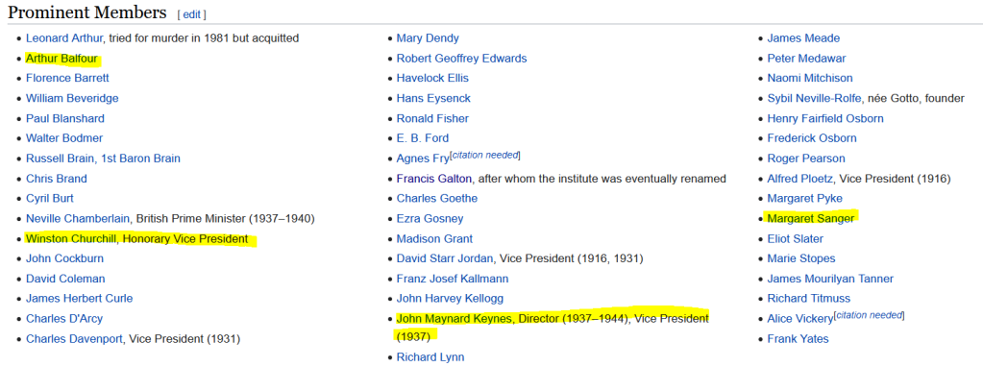Open the Leonard Arthur link
Image resolution: width=983 pixels, height=367 pixels.
[64, 38]
